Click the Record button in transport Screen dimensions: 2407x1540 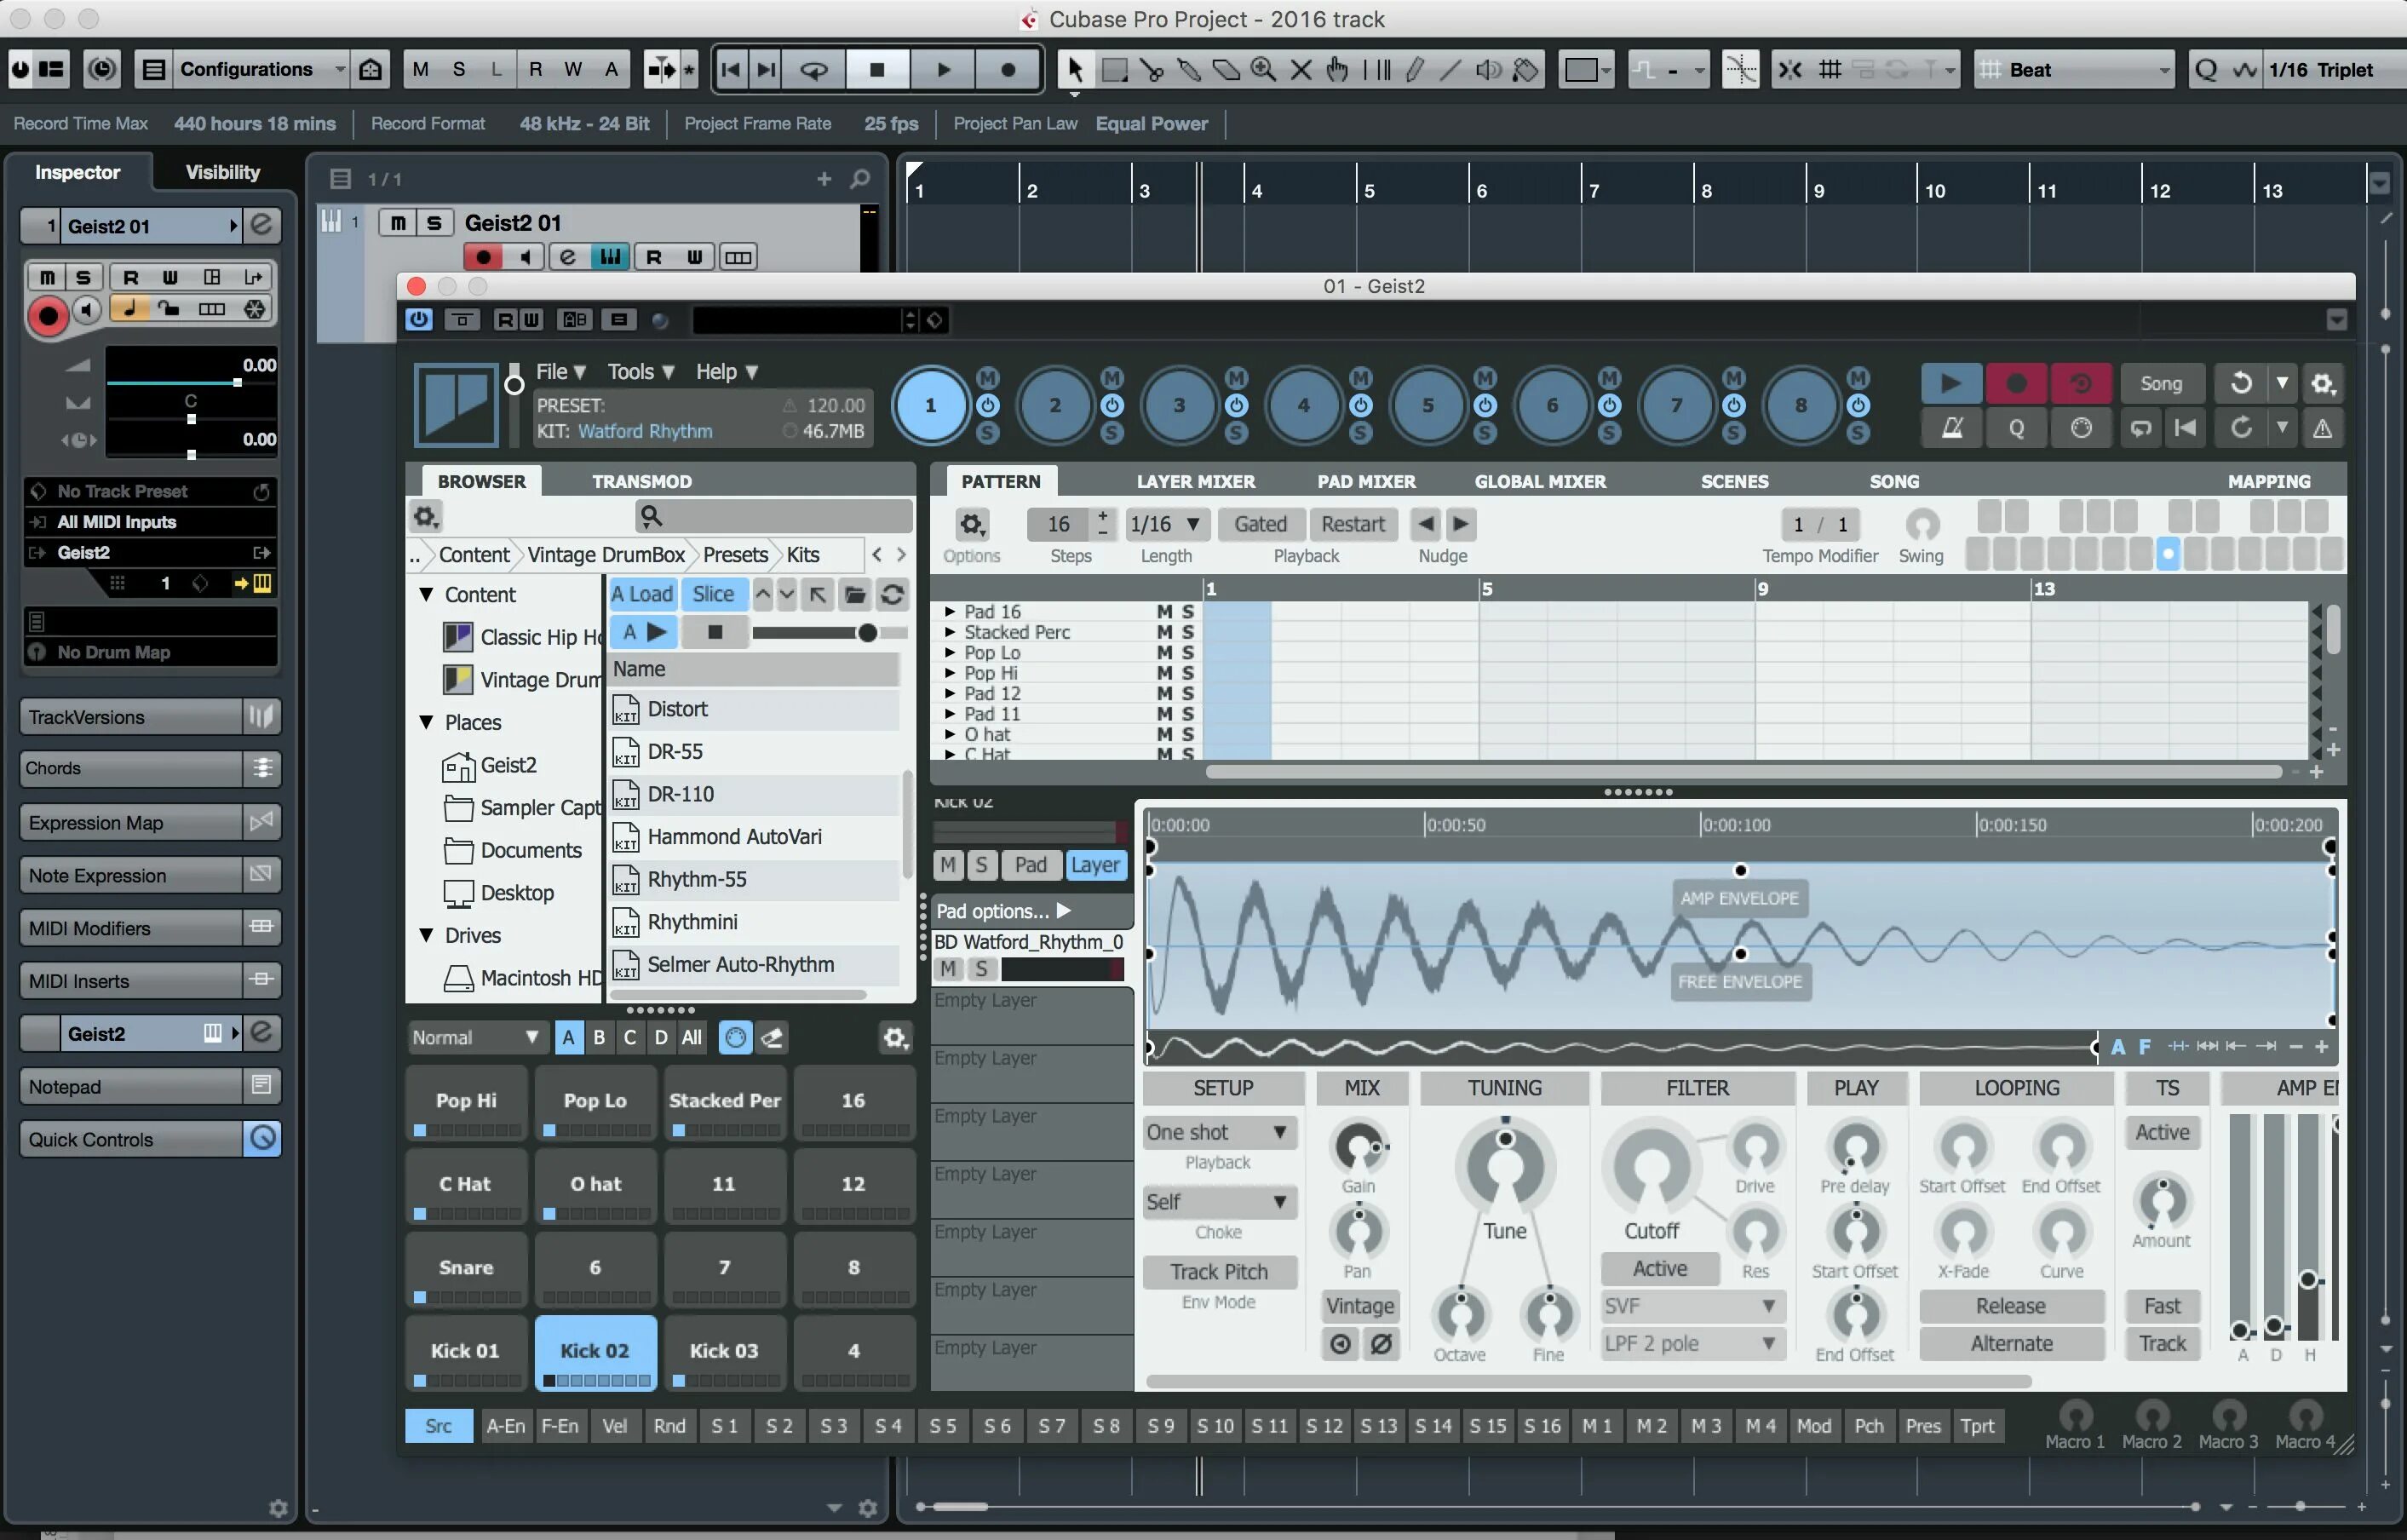1007,68
